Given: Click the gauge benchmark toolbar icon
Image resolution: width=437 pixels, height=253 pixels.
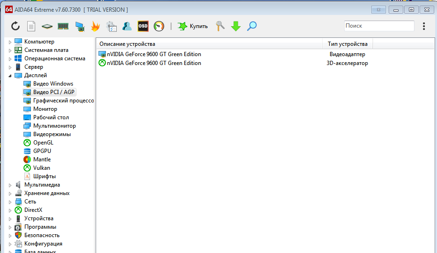Looking at the screenshot, I should (159, 26).
